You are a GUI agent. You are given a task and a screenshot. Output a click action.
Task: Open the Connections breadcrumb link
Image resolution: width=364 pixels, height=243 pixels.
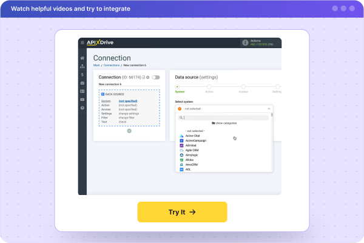pyautogui.click(x=111, y=64)
